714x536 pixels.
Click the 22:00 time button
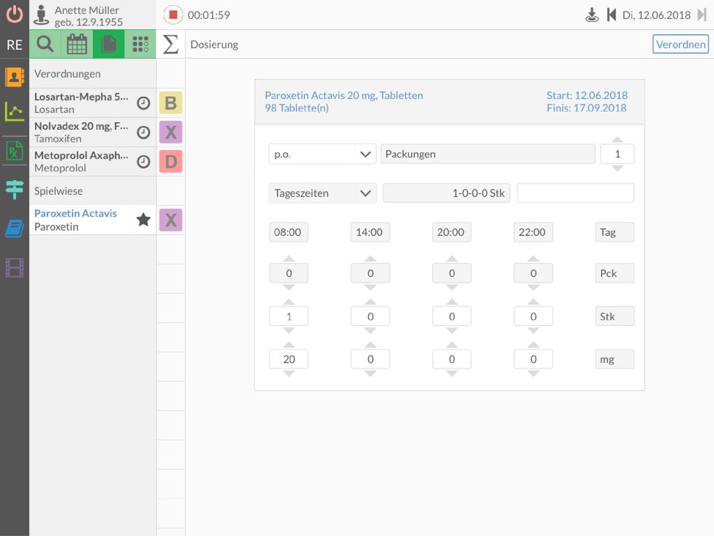click(x=533, y=232)
